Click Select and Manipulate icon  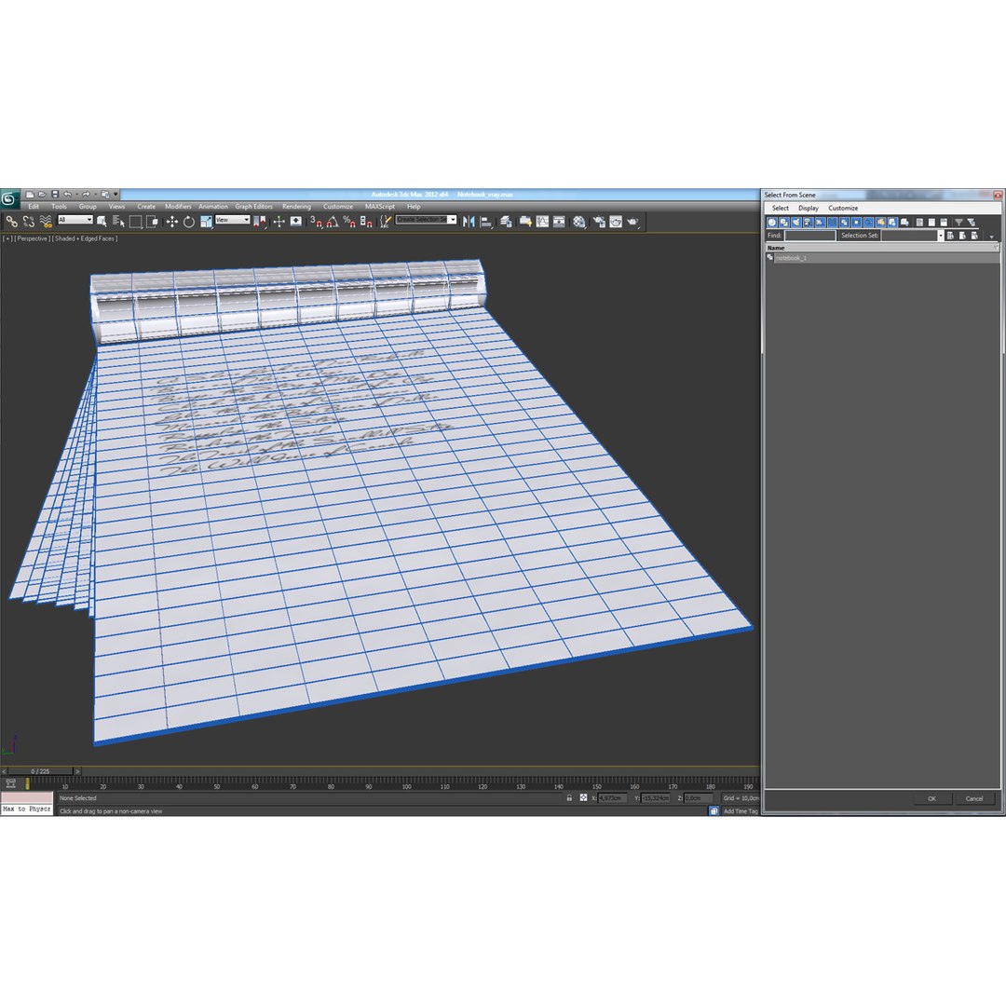pyautogui.click(x=279, y=222)
